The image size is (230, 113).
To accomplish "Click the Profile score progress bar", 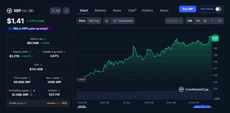I will 53,103.
